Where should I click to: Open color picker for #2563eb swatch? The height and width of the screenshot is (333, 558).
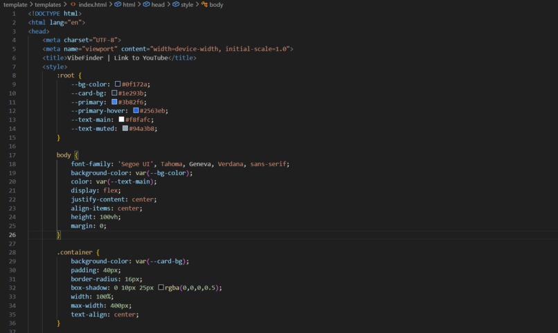pyautogui.click(x=136, y=111)
